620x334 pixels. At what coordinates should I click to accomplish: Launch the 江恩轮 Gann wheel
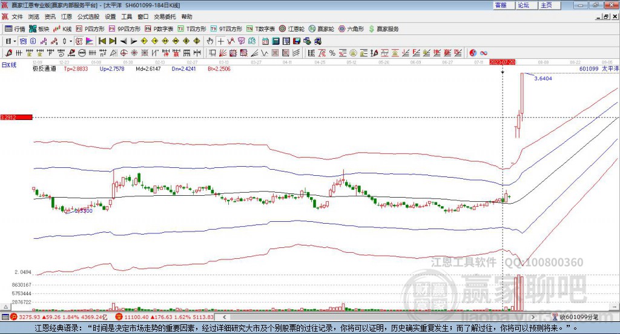292,29
